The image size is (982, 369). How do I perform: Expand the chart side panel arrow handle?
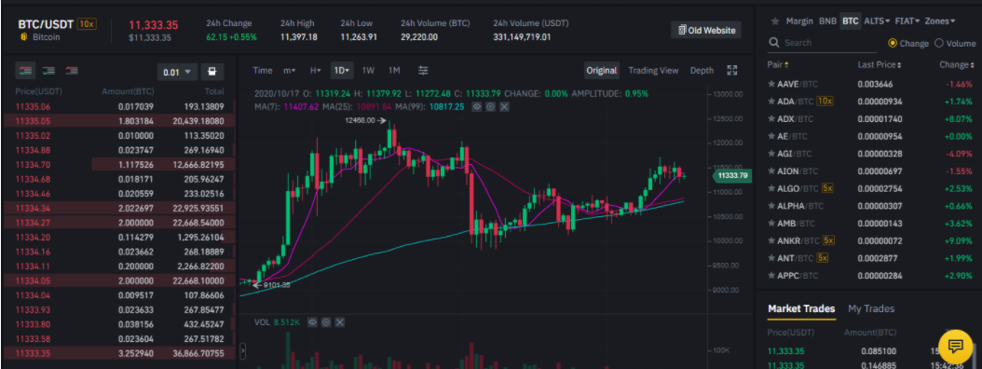pyautogui.click(x=243, y=352)
